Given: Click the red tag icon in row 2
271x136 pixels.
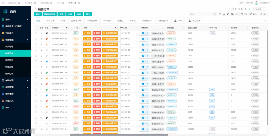Looking at the screenshot, I should pos(47,39).
